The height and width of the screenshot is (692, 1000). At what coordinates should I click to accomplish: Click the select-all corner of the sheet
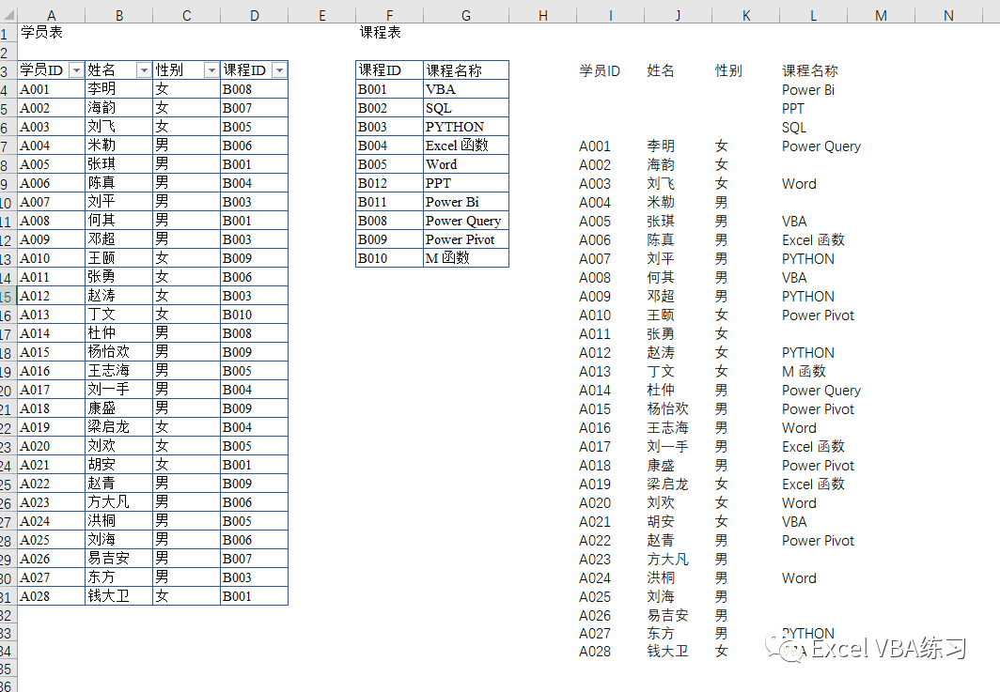(8, 15)
